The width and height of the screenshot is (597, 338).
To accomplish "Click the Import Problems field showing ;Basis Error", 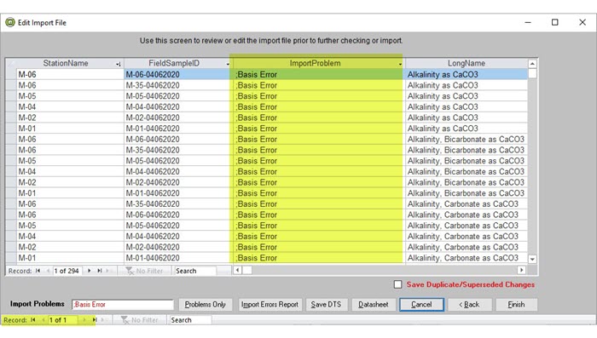I will coord(123,304).
